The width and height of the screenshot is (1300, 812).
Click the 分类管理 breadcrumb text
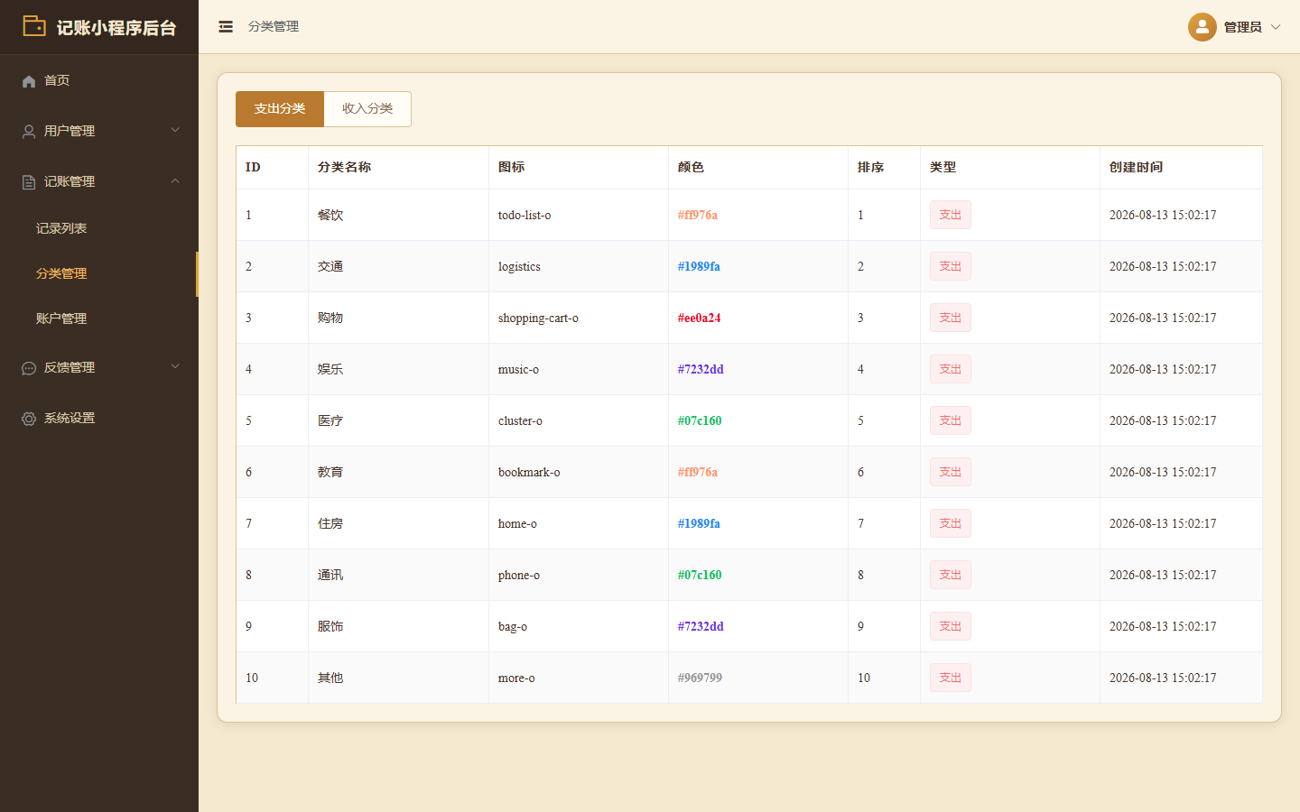coord(274,27)
